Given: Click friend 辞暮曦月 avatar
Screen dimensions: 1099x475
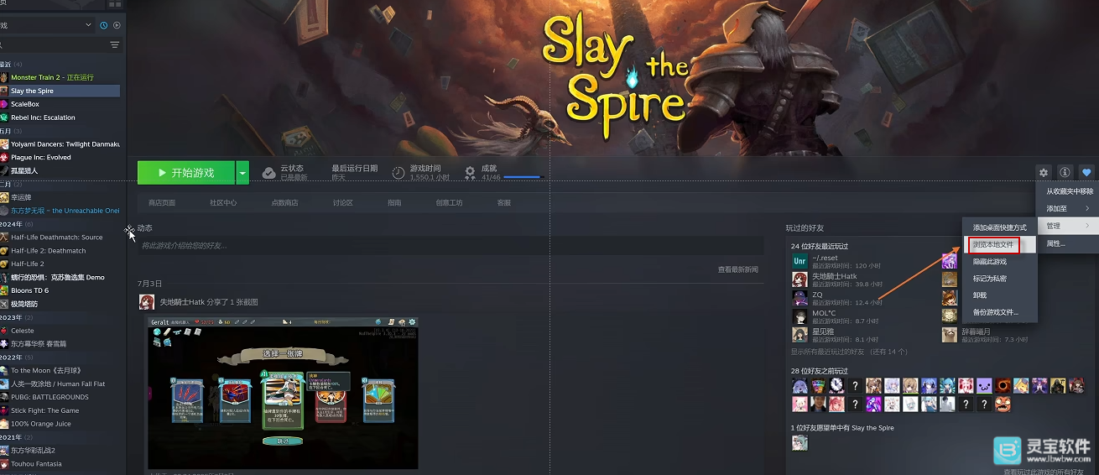Looking at the screenshot, I should point(949,335).
